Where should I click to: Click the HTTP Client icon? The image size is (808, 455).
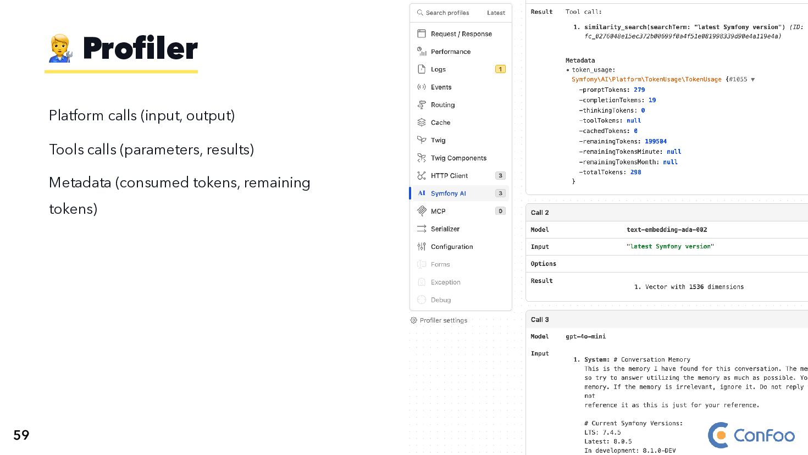(422, 175)
